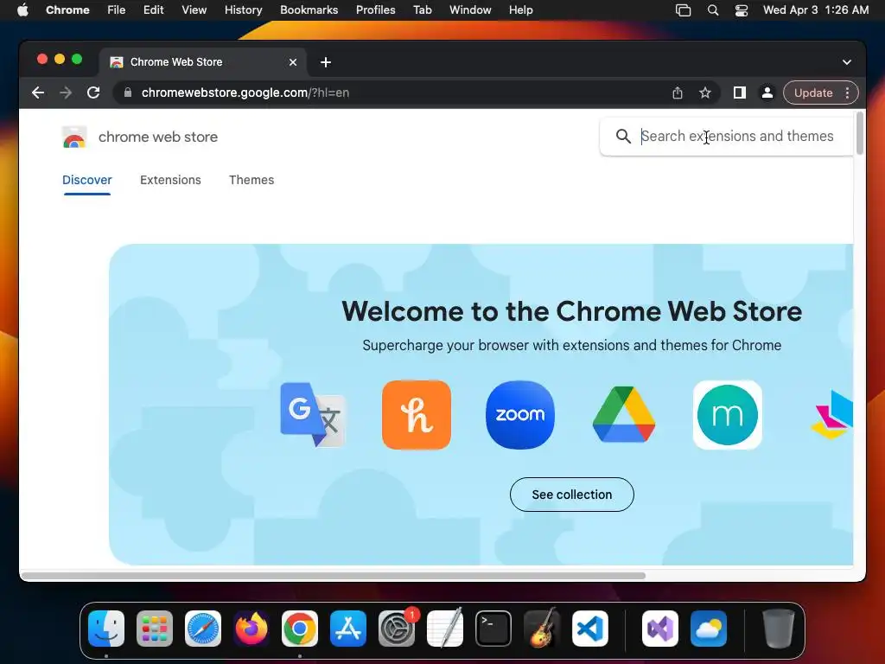The width and height of the screenshot is (885, 664).
Task: Reload the current page
Action: tap(93, 93)
